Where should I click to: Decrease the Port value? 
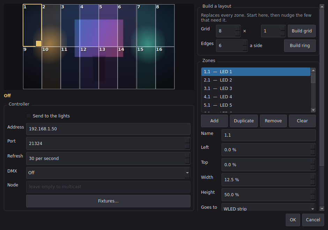click(188, 146)
